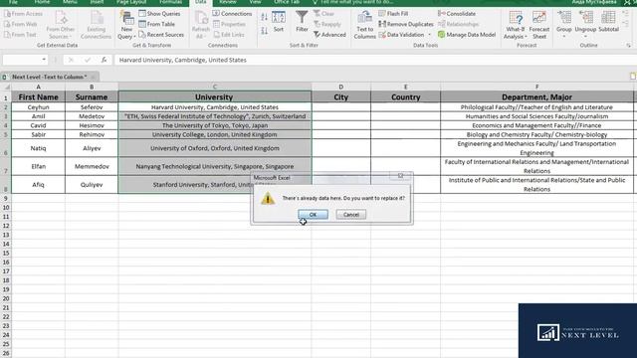
Task: Click the Ungroup outline button
Action: point(585,24)
